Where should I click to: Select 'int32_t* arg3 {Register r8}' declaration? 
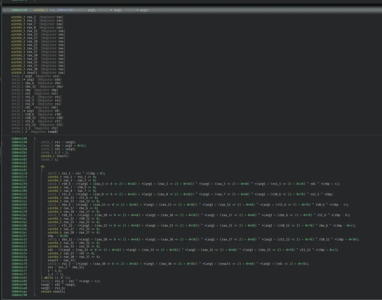(x=36, y=111)
